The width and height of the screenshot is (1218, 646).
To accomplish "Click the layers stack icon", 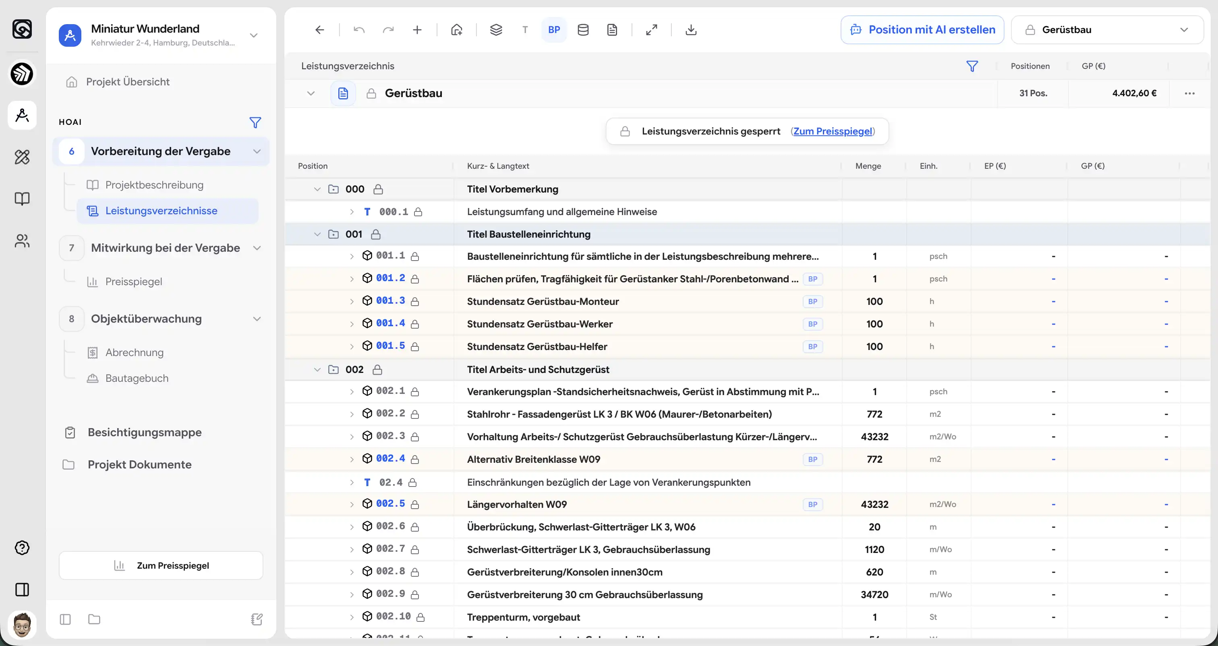I will click(x=496, y=30).
